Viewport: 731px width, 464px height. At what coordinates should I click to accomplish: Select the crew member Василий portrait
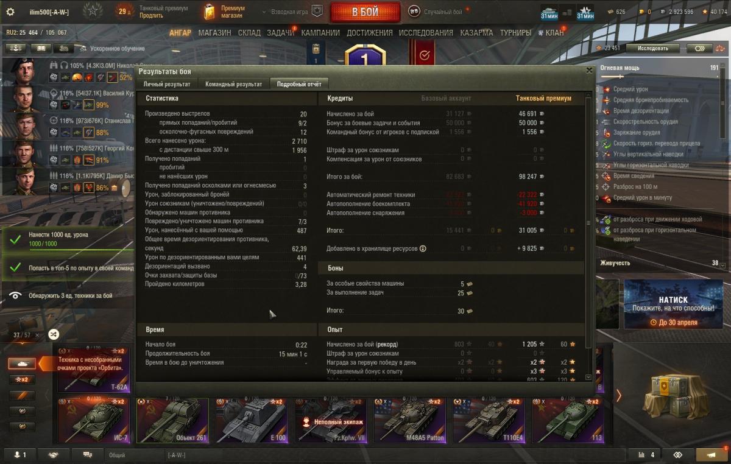[x=24, y=99]
